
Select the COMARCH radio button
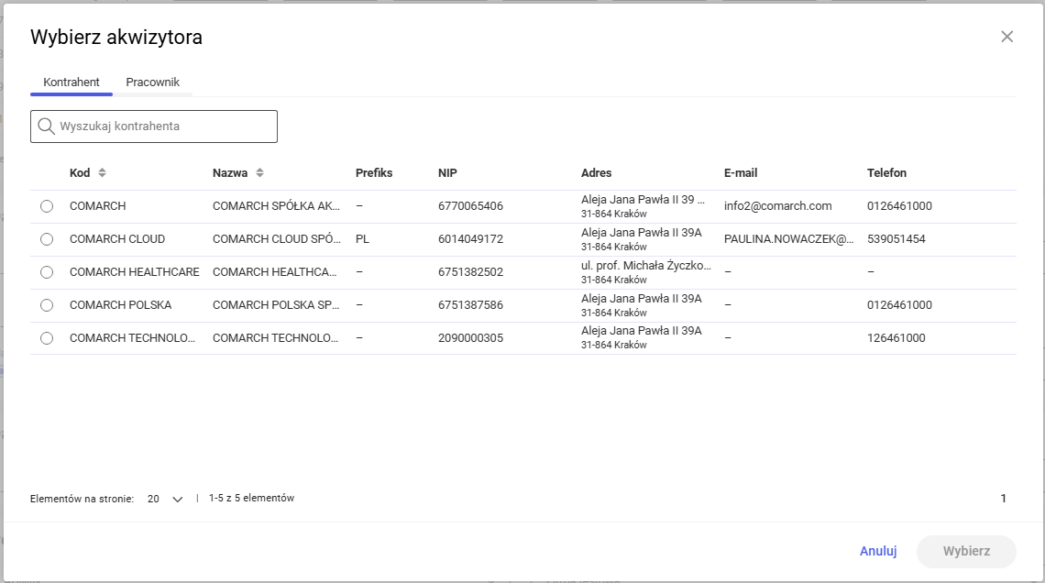[x=47, y=206]
